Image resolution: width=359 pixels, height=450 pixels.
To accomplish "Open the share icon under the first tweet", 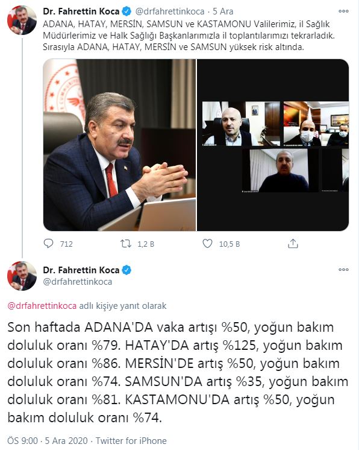I will (293, 243).
